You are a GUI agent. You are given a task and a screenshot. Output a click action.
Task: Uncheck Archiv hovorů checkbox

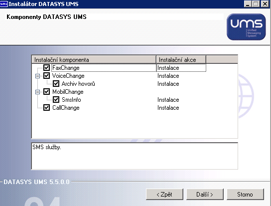56,84
